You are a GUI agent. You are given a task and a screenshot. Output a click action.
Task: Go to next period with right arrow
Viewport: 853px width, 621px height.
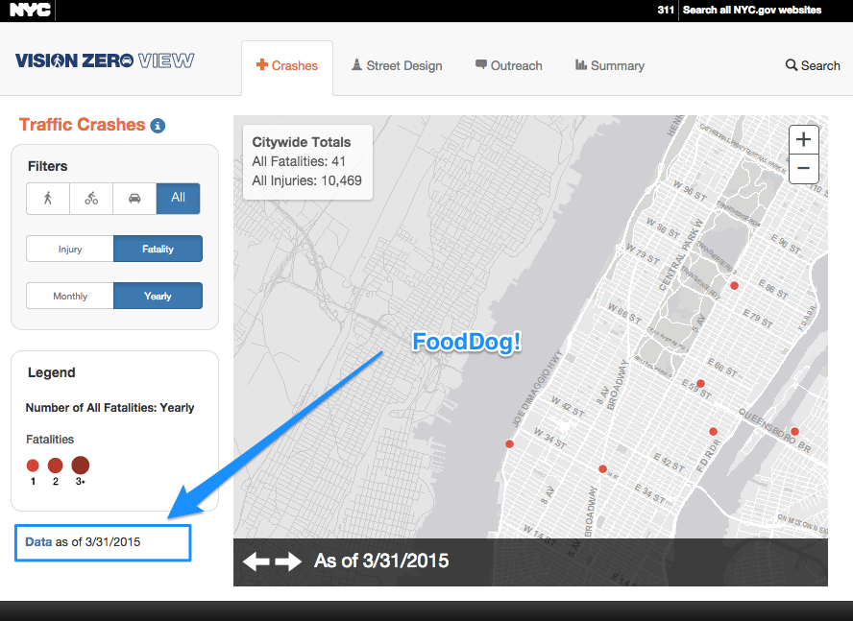[288, 561]
